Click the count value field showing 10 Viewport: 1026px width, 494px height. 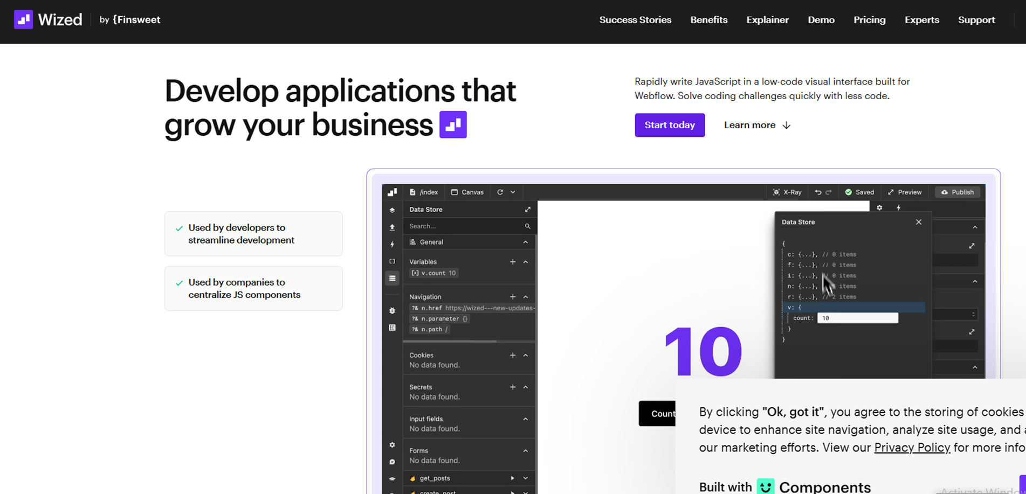click(x=858, y=318)
